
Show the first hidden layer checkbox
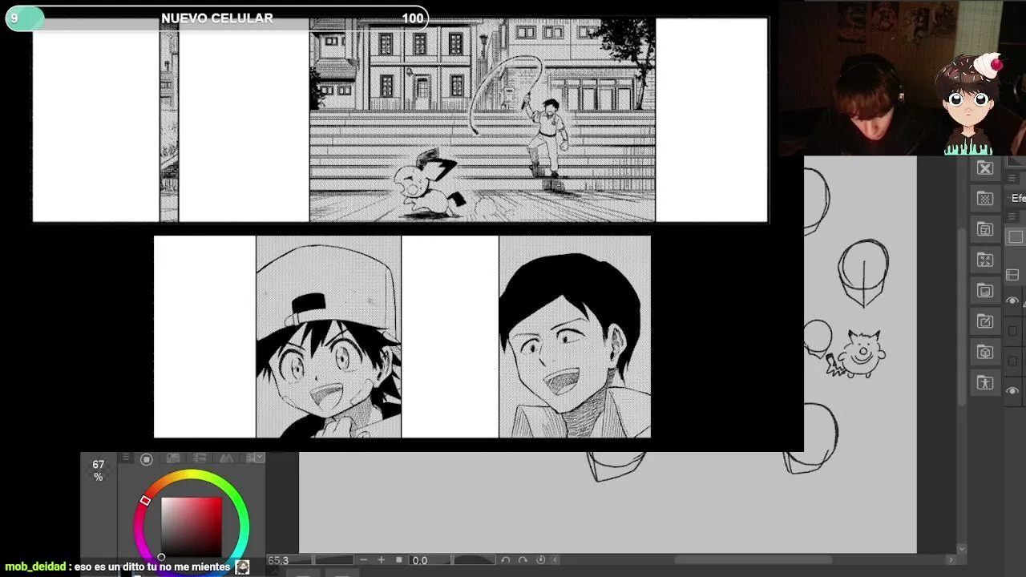[x=1013, y=331]
